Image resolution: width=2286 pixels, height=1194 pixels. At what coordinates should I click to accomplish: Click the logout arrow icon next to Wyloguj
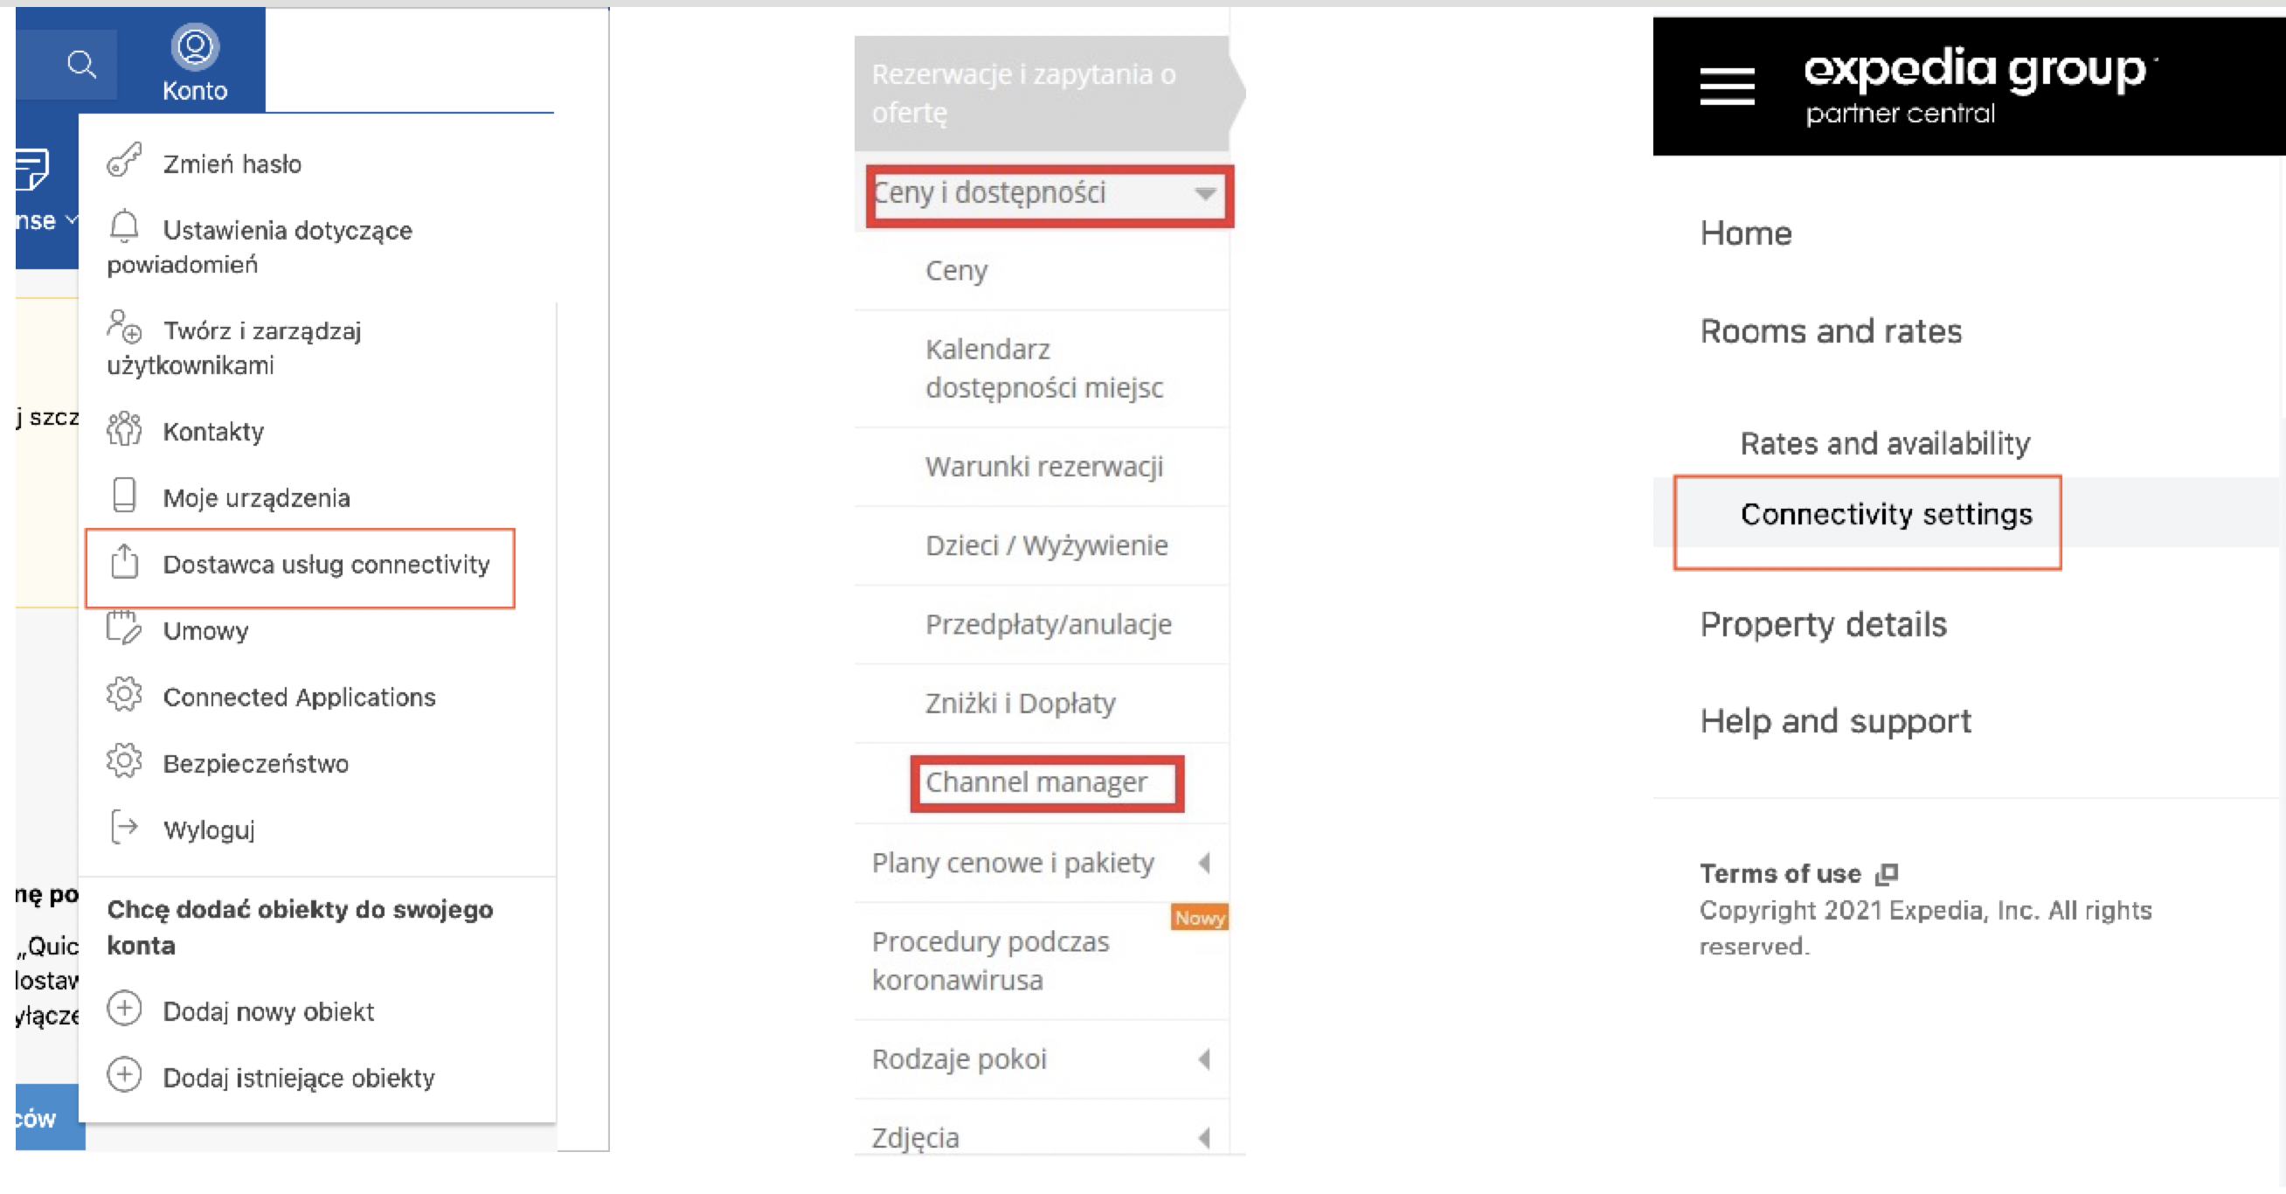coord(124,828)
